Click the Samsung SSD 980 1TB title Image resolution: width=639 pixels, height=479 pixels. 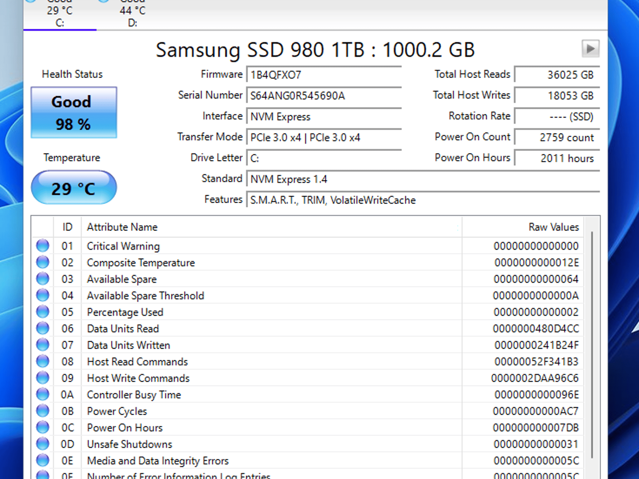[x=315, y=50]
